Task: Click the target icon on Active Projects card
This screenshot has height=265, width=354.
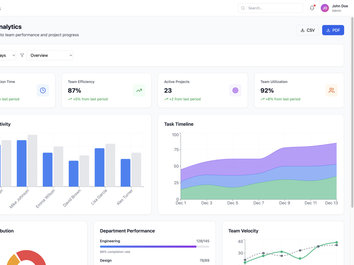Action: click(235, 90)
